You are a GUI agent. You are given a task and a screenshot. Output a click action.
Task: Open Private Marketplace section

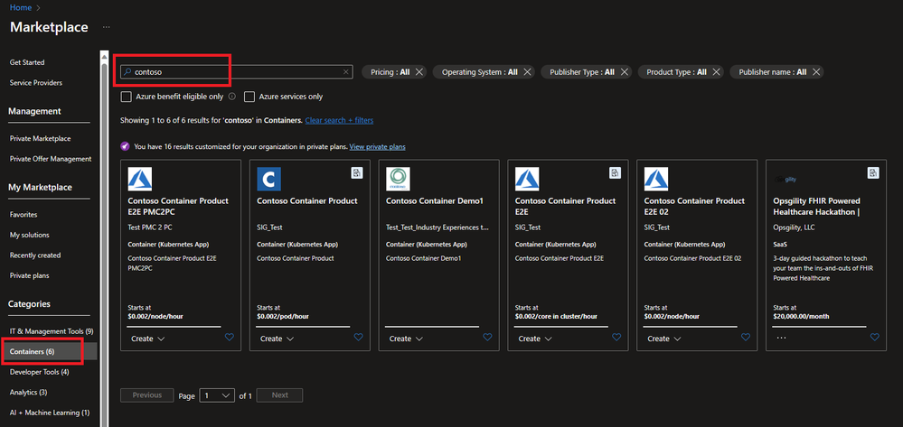[x=41, y=139]
